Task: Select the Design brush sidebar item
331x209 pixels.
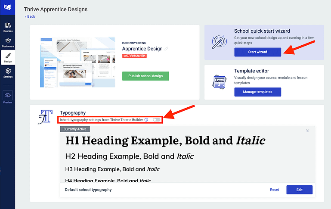Action: (8, 57)
